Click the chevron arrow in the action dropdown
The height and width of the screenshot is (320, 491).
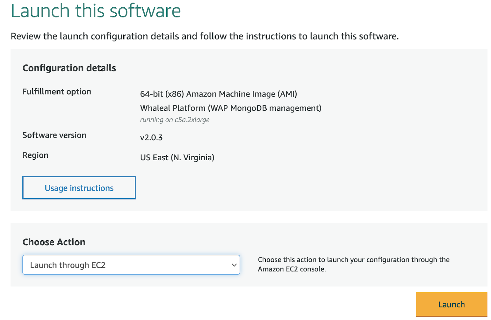234,265
